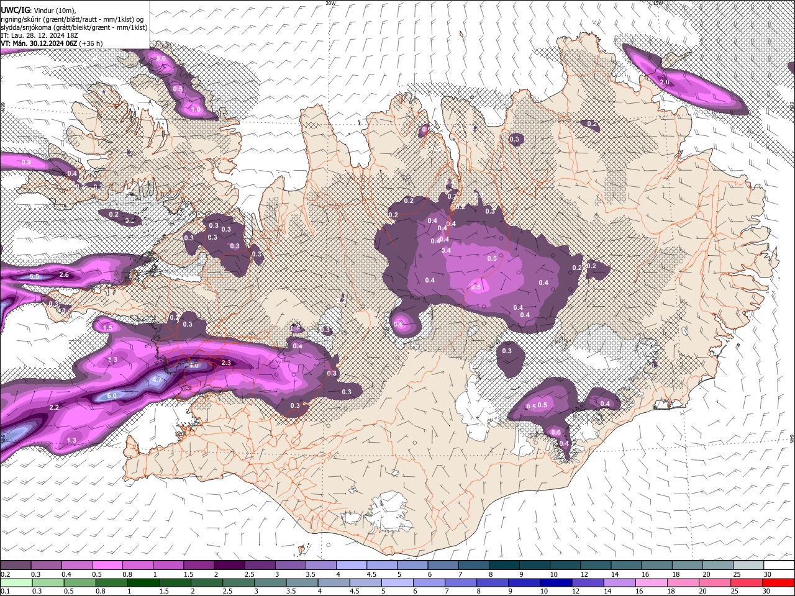795x596 pixels.
Task: Pick the upper scale swatch between 14 and 16
Action: 627,566
